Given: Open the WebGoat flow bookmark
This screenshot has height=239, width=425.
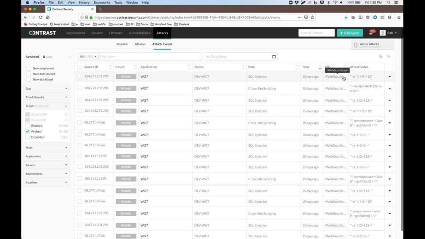Looking at the screenshot, I should (x=161, y=24).
